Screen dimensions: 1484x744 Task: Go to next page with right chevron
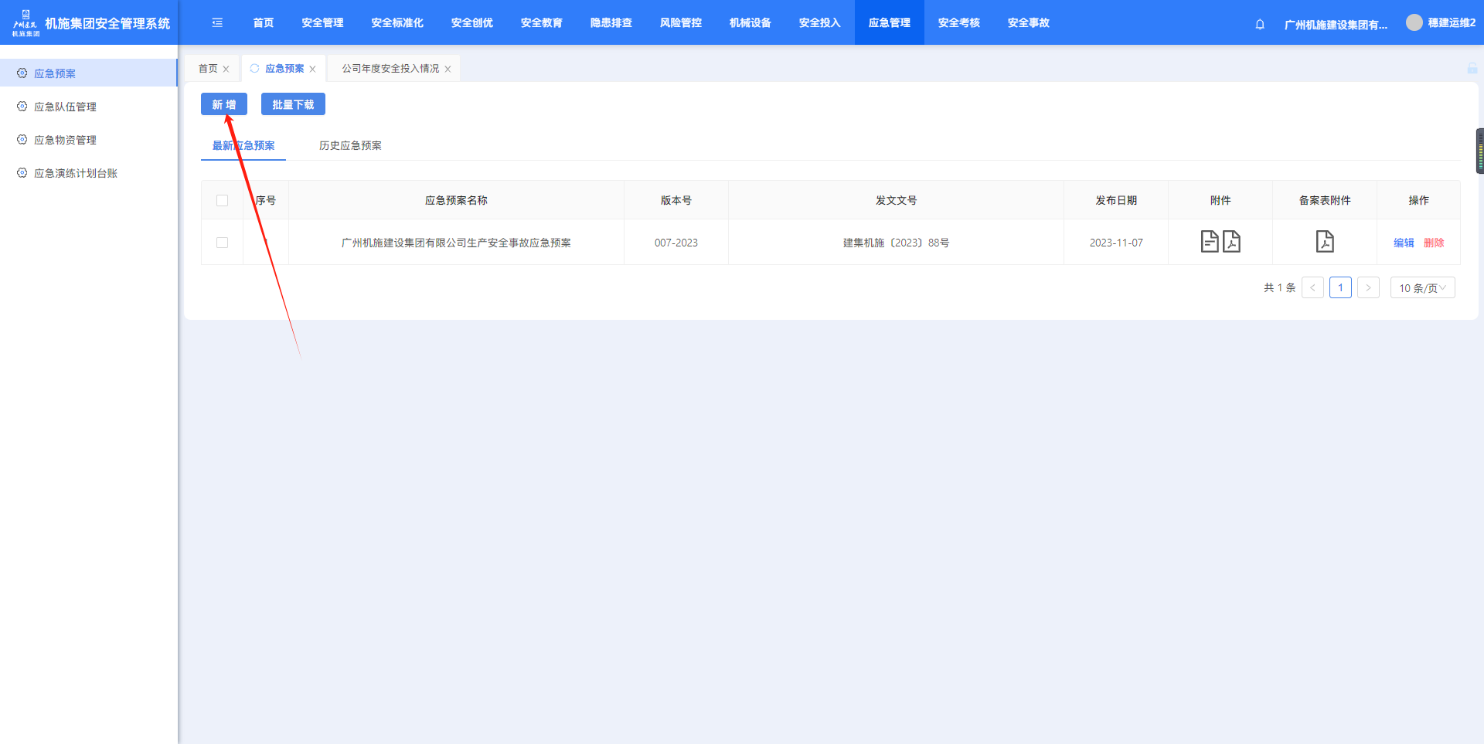(1368, 288)
